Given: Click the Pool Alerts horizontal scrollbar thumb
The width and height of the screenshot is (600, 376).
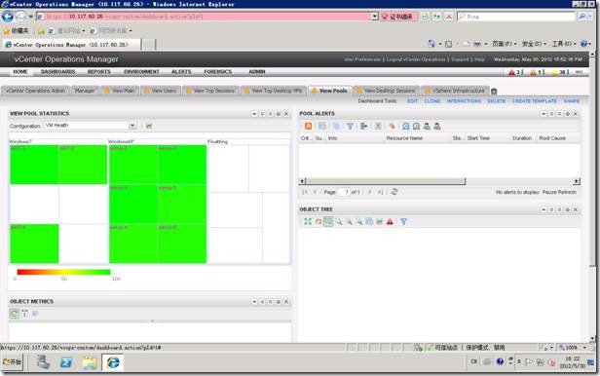Looking at the screenshot, I should coord(386,181).
